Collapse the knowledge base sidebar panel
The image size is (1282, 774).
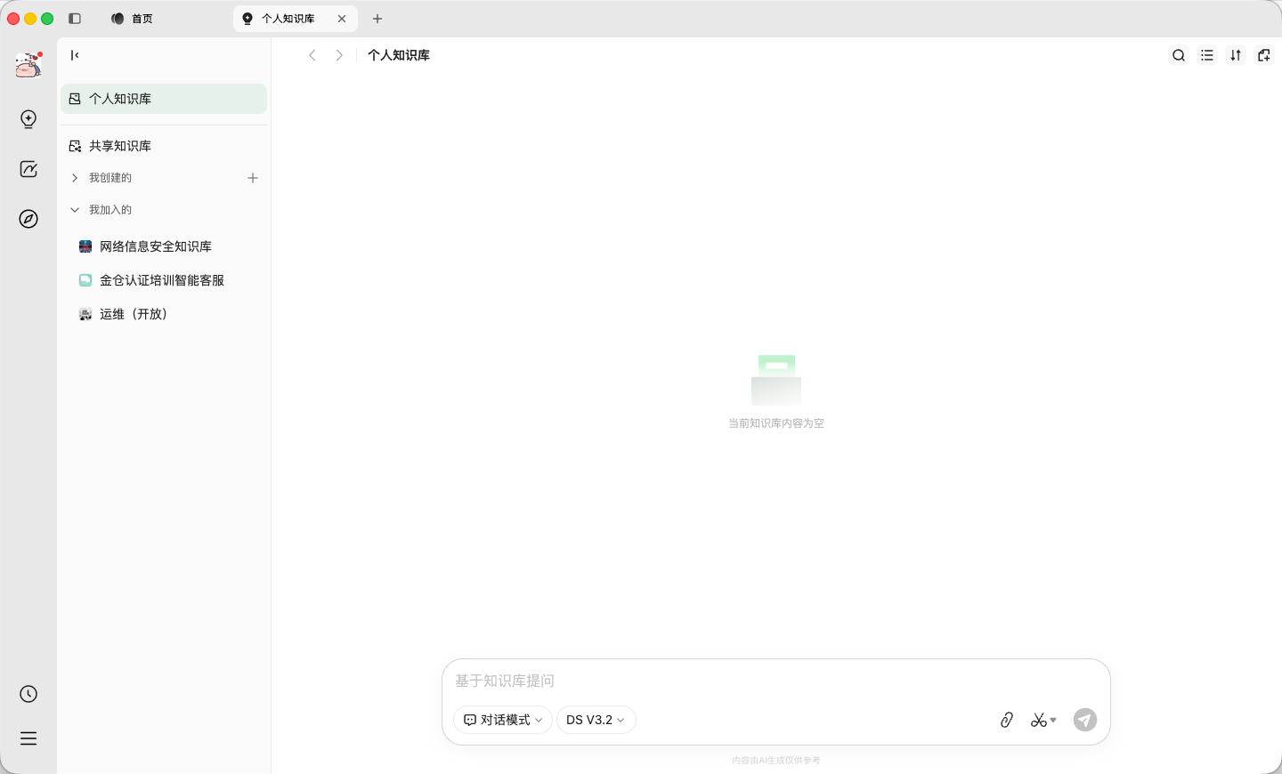coord(75,55)
